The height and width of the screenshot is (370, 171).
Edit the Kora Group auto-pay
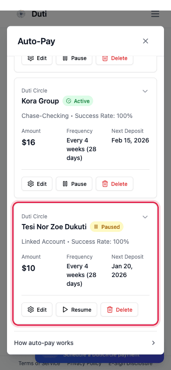(37, 184)
